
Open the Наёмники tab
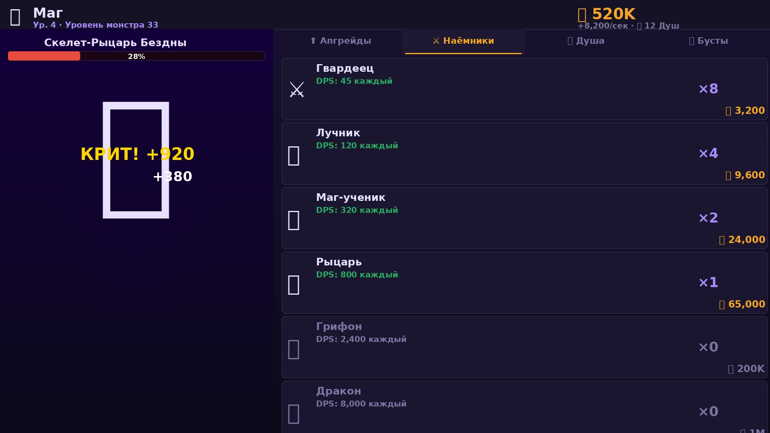click(464, 40)
